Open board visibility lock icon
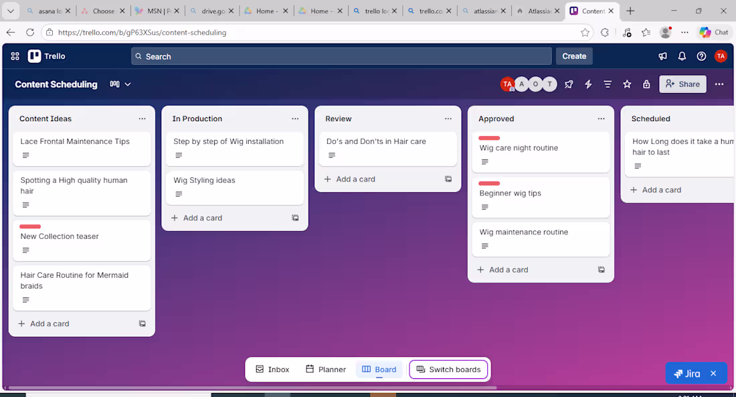This screenshot has height=397, width=736. [x=646, y=84]
